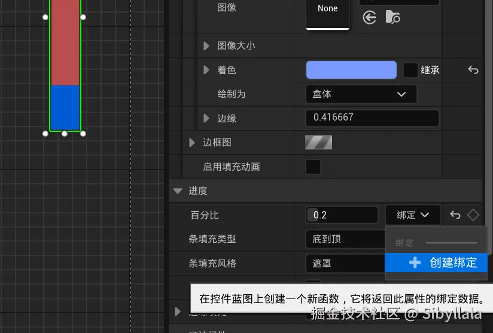Collapse the 进度 section
Viewport: 493px width, 333px height.
(178, 190)
